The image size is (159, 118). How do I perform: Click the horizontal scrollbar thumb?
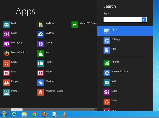coord(17,110)
